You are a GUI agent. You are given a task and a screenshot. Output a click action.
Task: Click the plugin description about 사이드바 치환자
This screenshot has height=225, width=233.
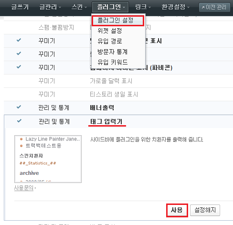pyautogui.click(x=147, y=139)
